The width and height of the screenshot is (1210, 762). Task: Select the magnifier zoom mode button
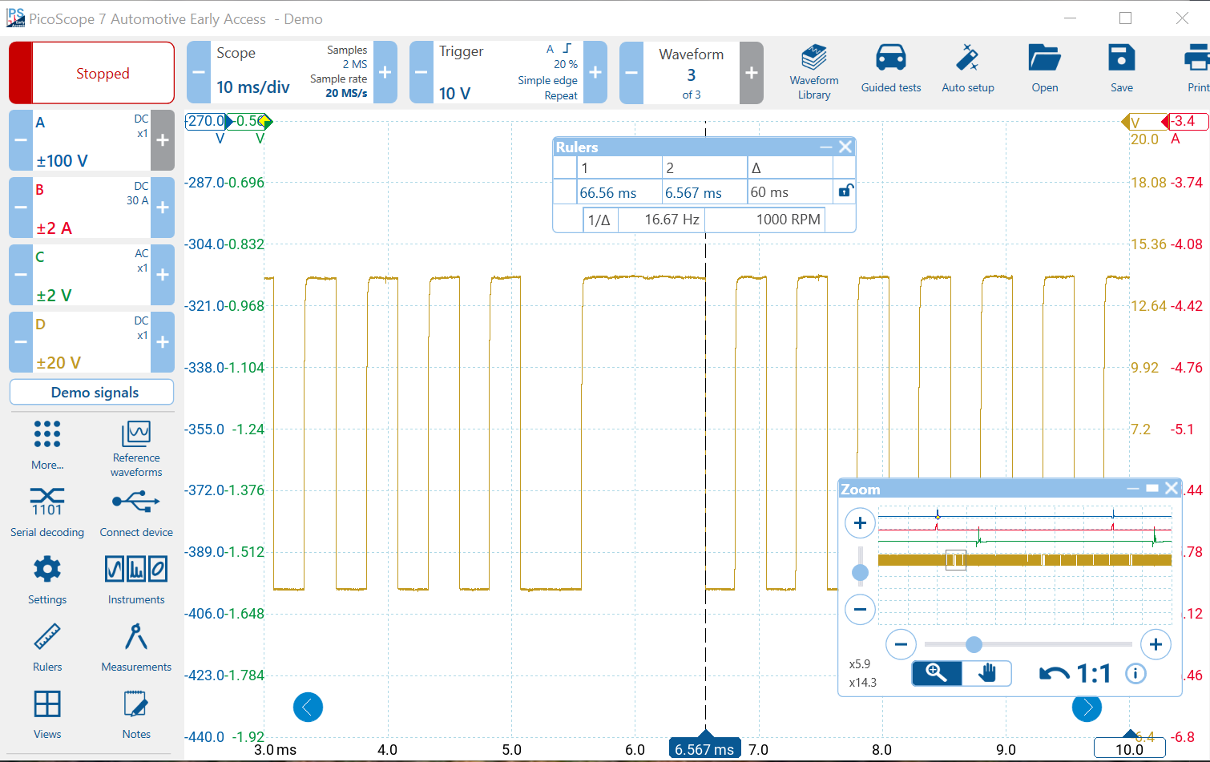coord(937,673)
